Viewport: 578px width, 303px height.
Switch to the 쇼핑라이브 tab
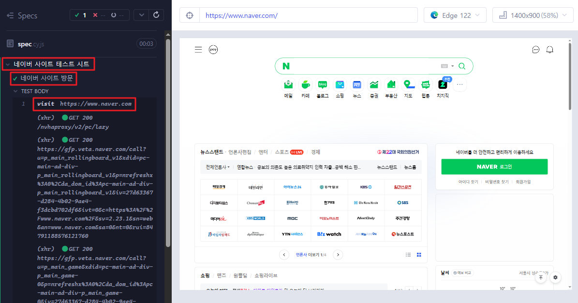pyautogui.click(x=266, y=275)
